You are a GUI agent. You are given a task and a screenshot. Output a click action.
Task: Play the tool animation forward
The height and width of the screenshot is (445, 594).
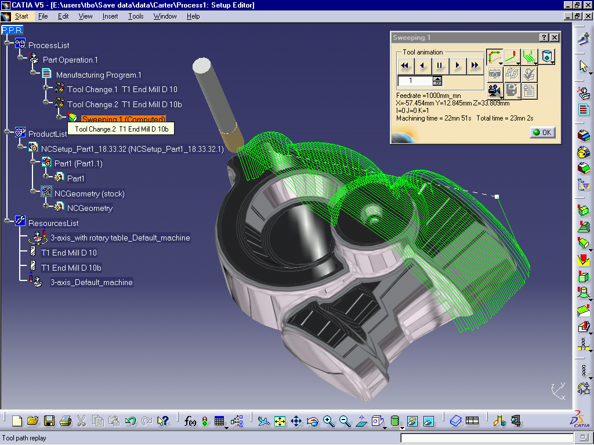click(x=457, y=66)
